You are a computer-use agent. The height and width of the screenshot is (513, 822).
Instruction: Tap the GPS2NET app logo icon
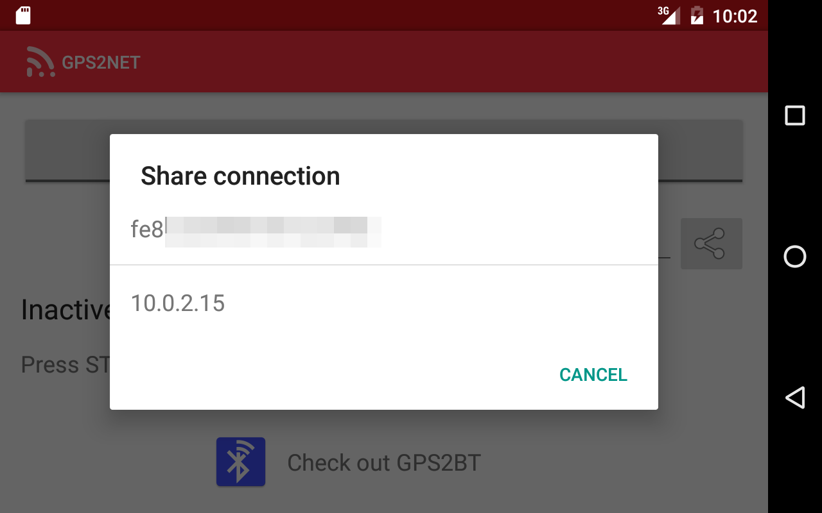coord(40,62)
